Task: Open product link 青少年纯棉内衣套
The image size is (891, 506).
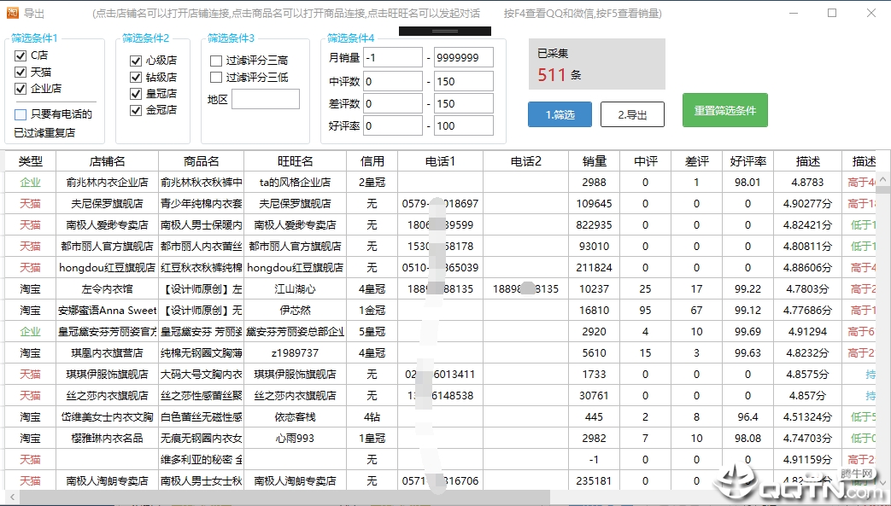Action: 201,203
